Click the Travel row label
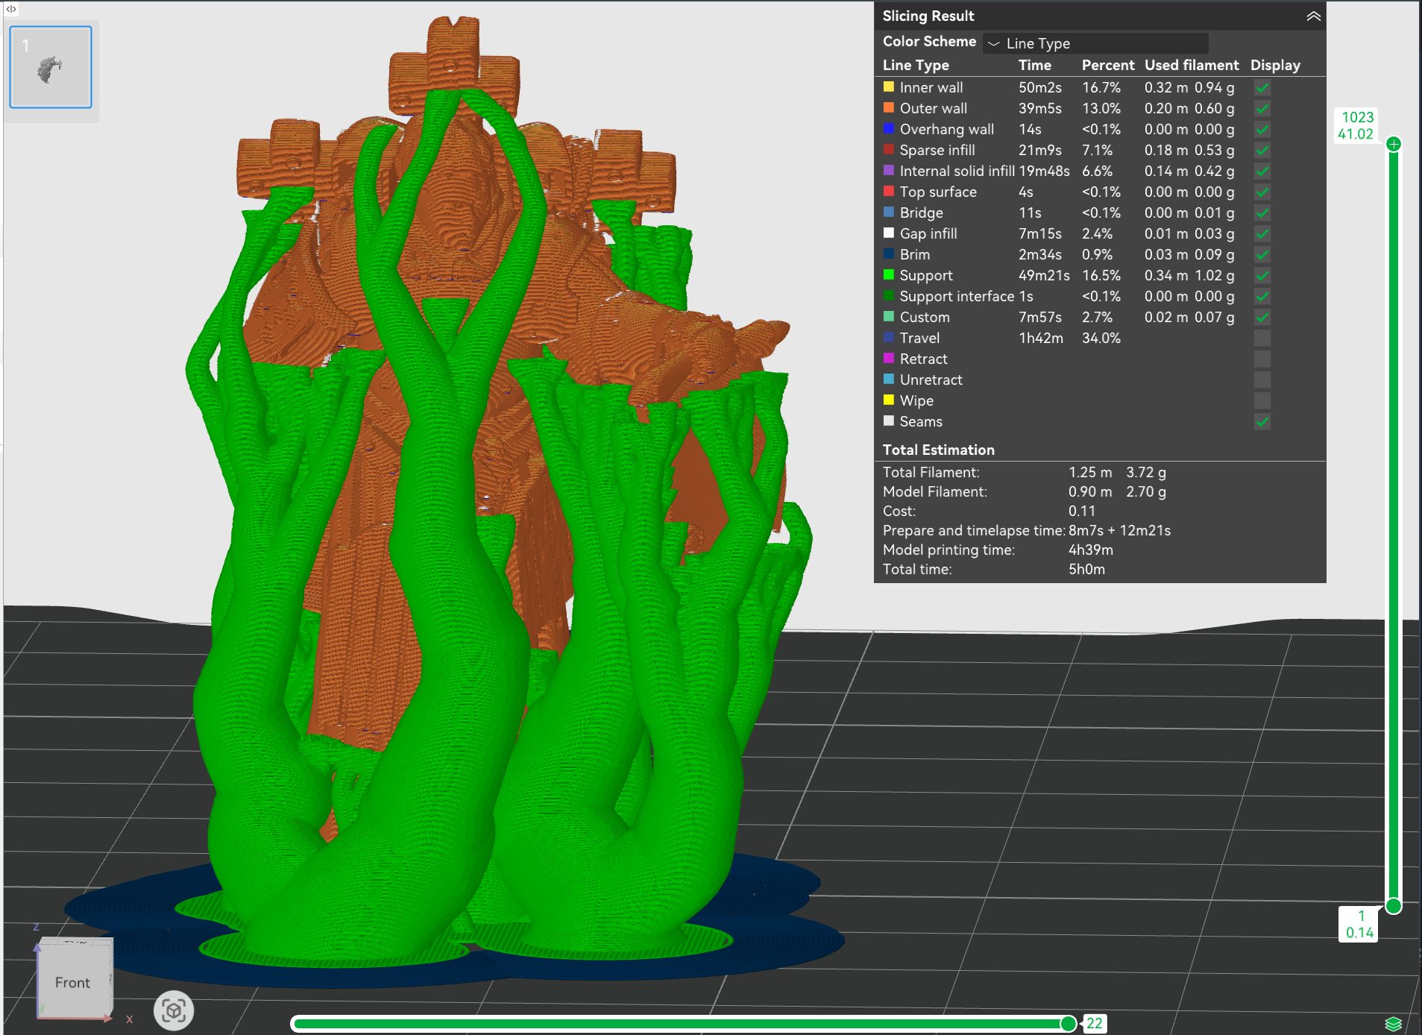The height and width of the screenshot is (1035, 1422). (919, 339)
